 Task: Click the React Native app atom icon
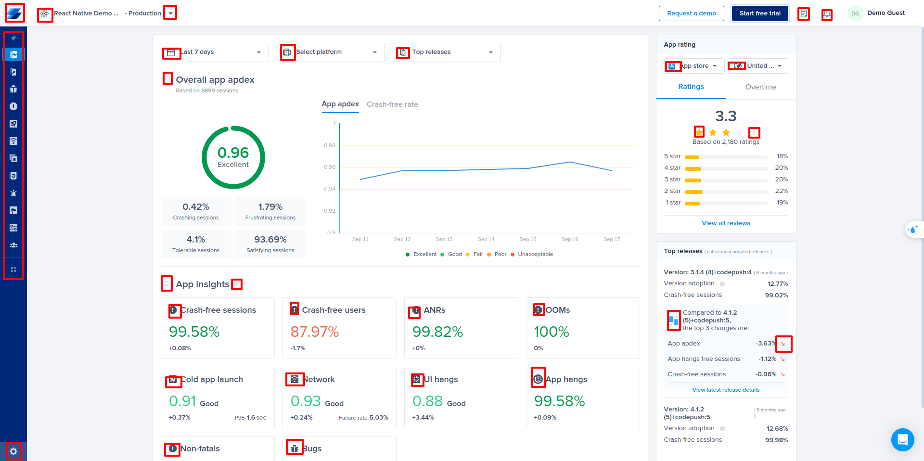(x=45, y=14)
